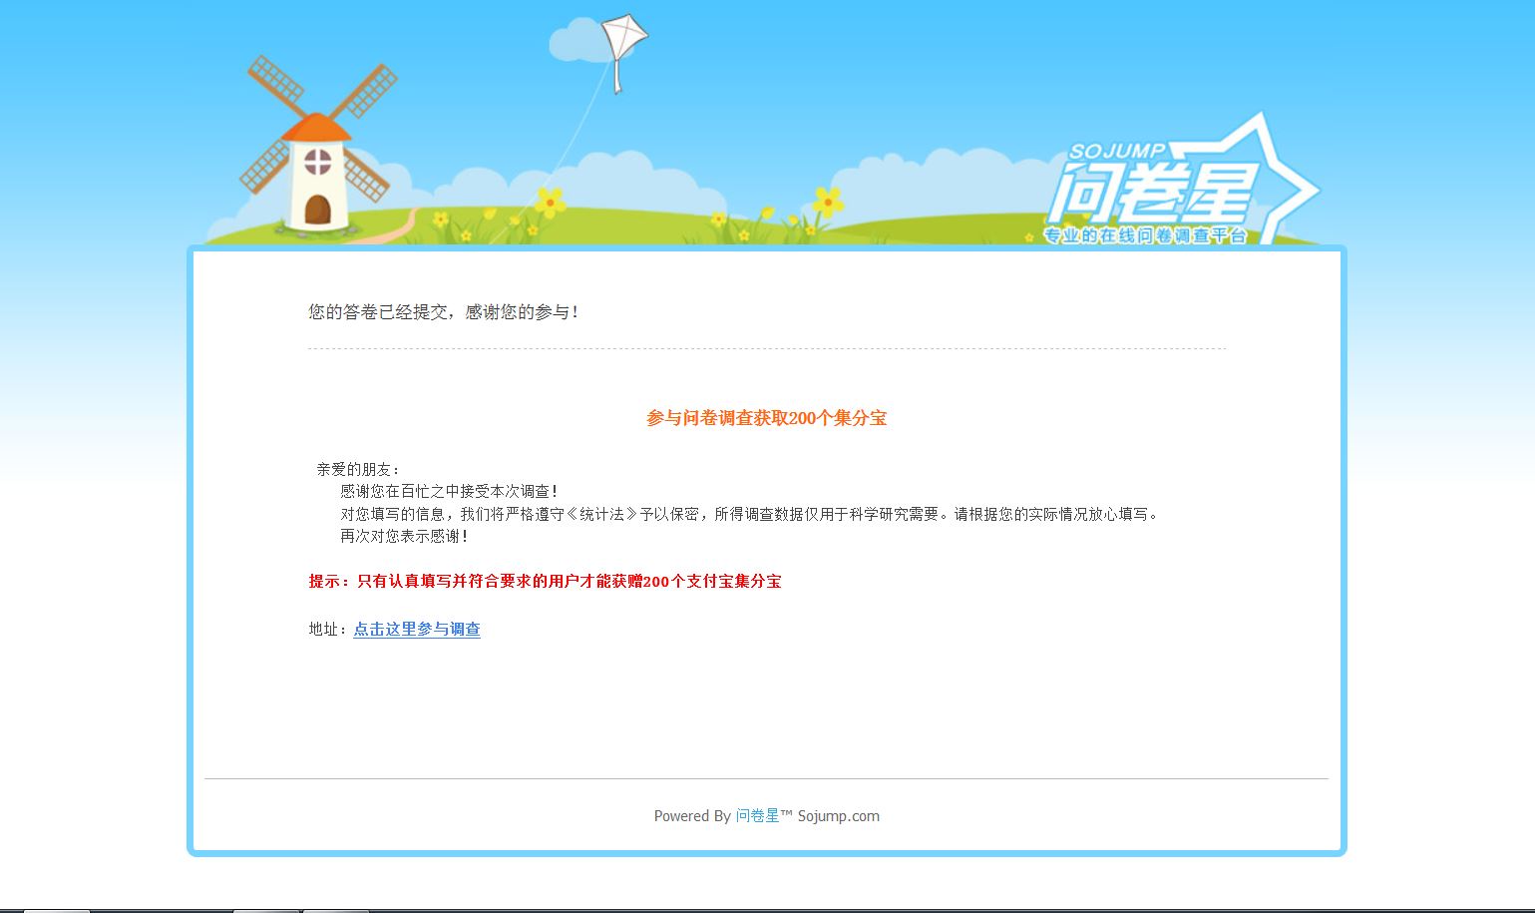1535x913 pixels.
Task: Click the greeting 亲爱的朋友：
Action: click(358, 469)
